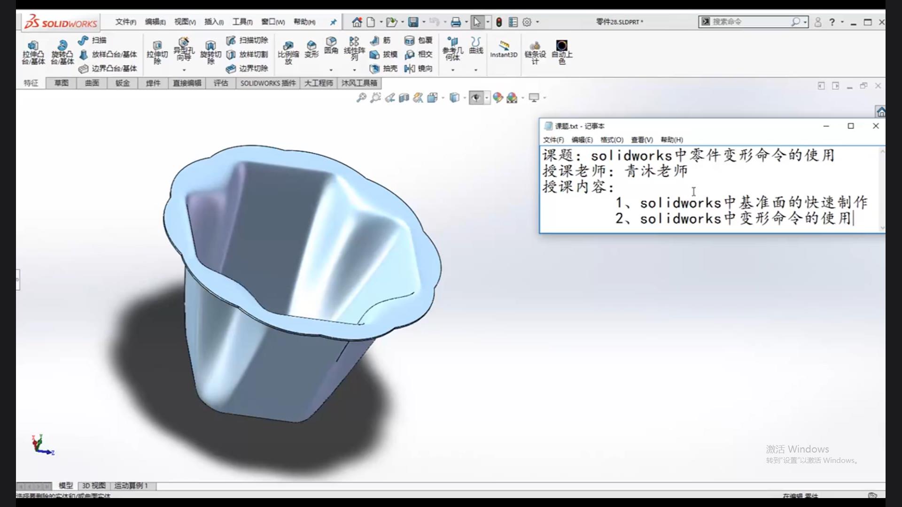Image resolution: width=902 pixels, height=507 pixels.
Task: Click the Print icon
Action: click(x=455, y=22)
